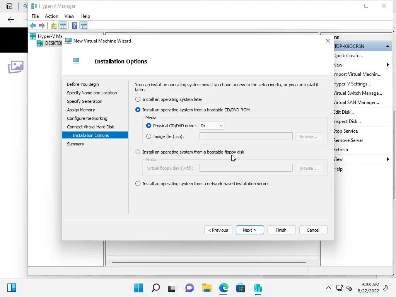The image size is (396, 297).
Task: Go to Summary wizard step
Action: click(75, 144)
